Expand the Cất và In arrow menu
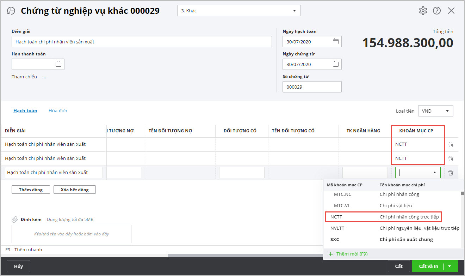This screenshot has height=276, width=465. (449, 266)
